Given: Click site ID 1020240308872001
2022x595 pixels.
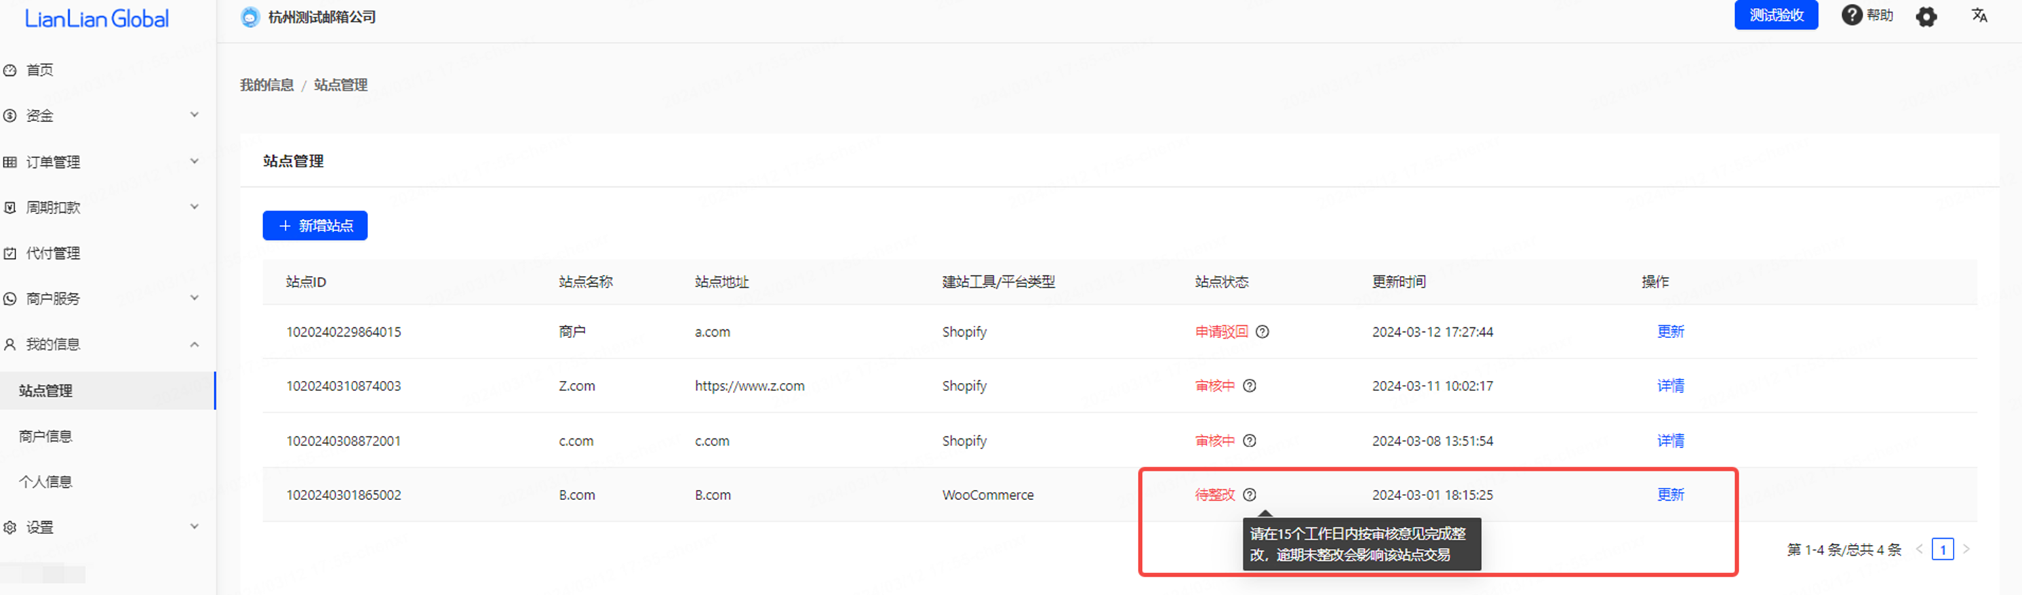Looking at the screenshot, I should click(344, 442).
